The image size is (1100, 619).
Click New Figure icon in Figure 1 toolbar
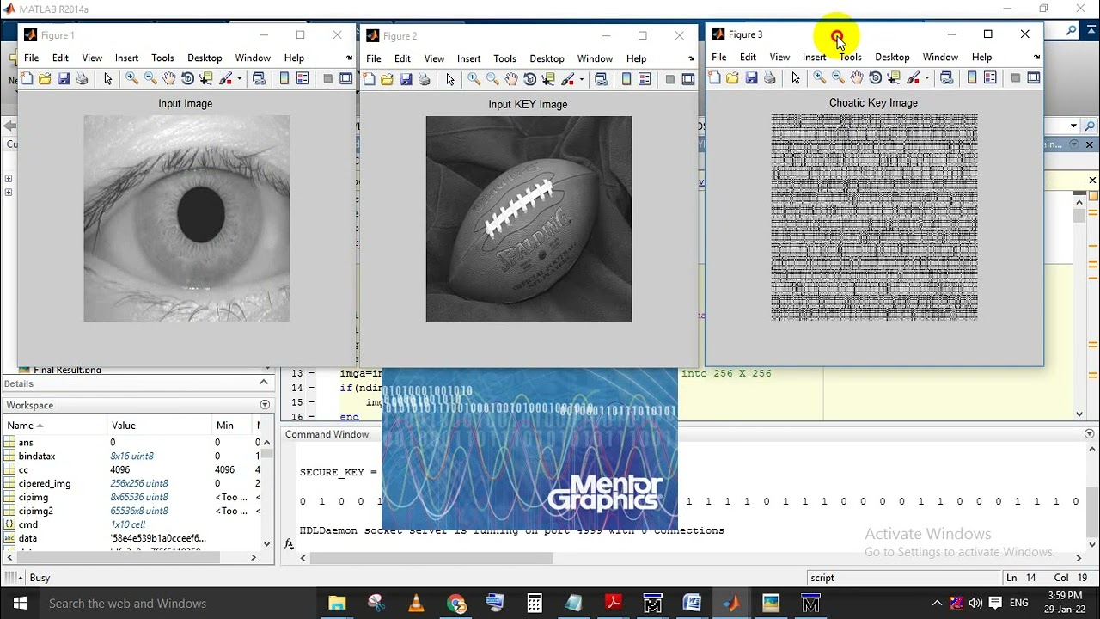(x=27, y=78)
